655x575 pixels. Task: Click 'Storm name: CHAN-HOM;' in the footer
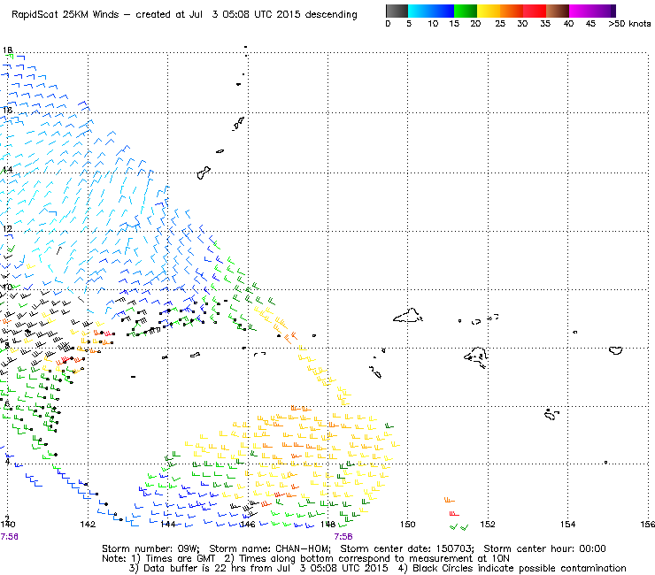[x=270, y=548]
